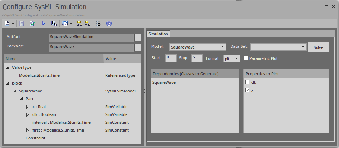Click the validate model checkmark icon
This screenshot has width=339, height=148.
(x=32, y=24)
